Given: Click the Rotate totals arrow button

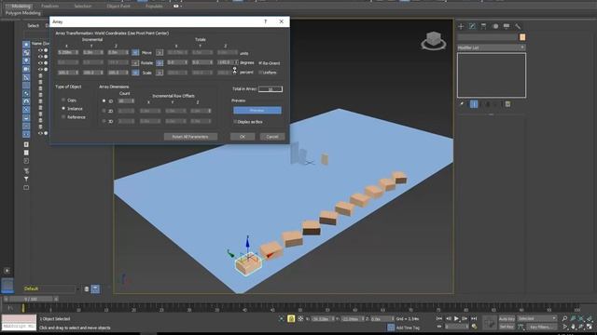Looking at the screenshot, I should [x=160, y=62].
